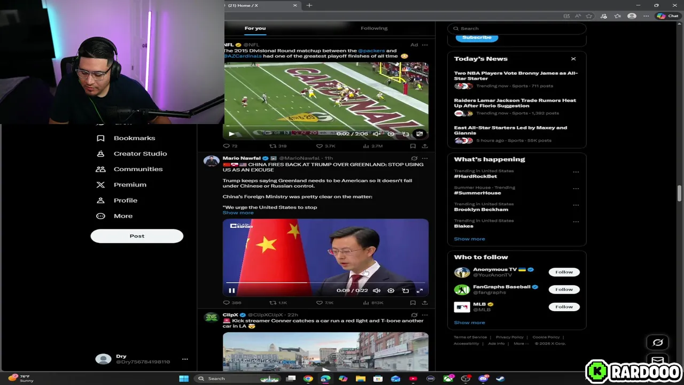
Task: Open the Grok floating button
Action: coord(658,343)
